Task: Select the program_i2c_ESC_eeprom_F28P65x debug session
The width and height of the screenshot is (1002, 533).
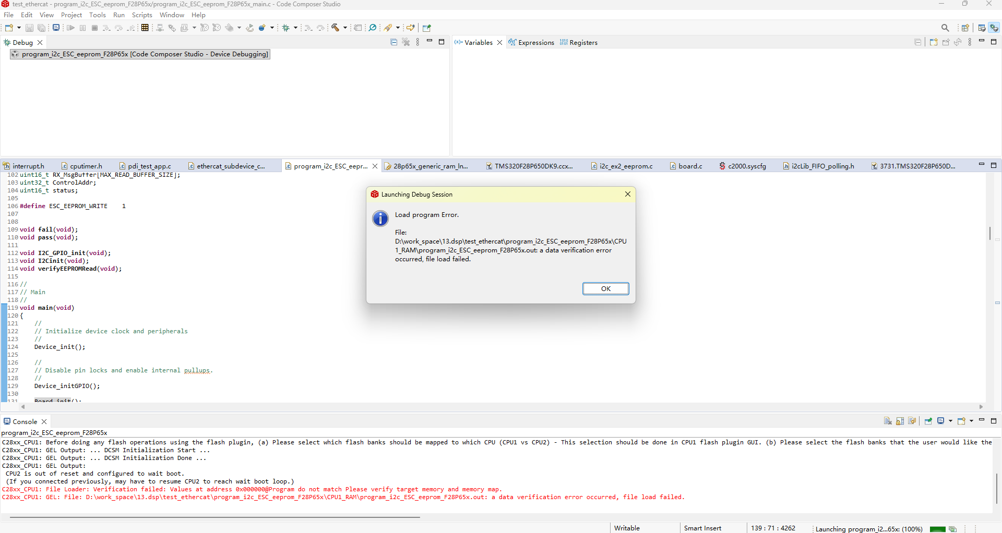Action: pos(139,54)
